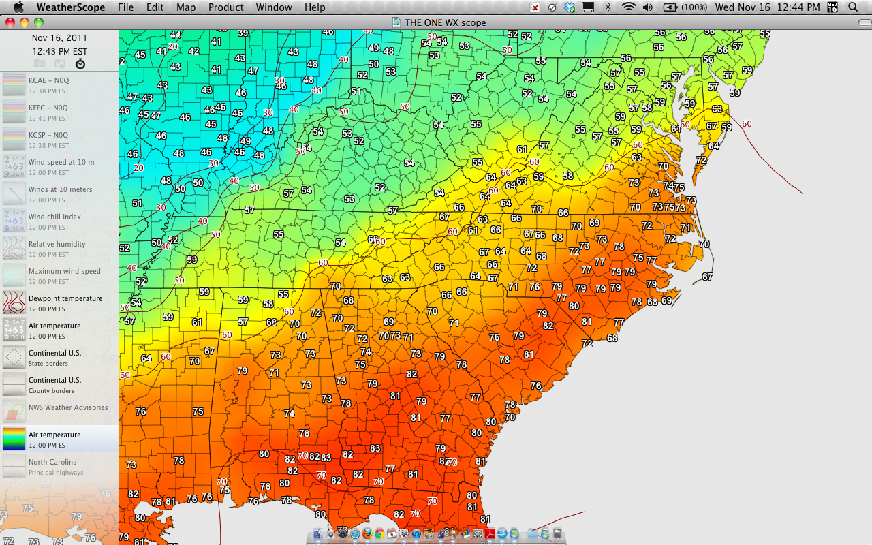
Task: Click the battery status indicator
Action: coord(685,7)
